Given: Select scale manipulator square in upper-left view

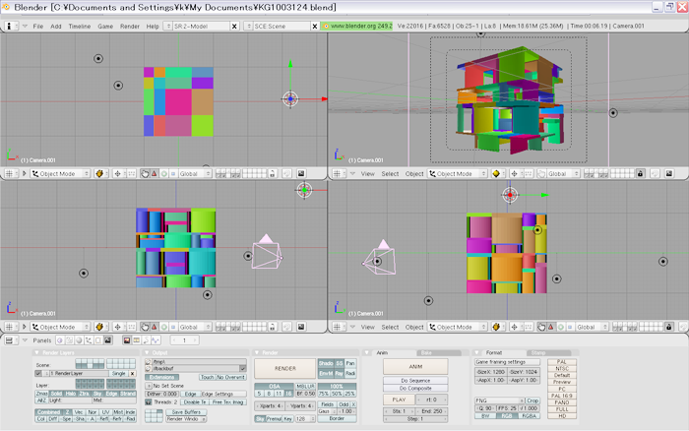Looking at the screenshot, I should click(173, 173).
